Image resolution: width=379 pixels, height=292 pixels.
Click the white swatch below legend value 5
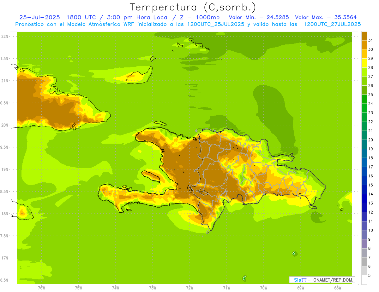click(x=364, y=280)
